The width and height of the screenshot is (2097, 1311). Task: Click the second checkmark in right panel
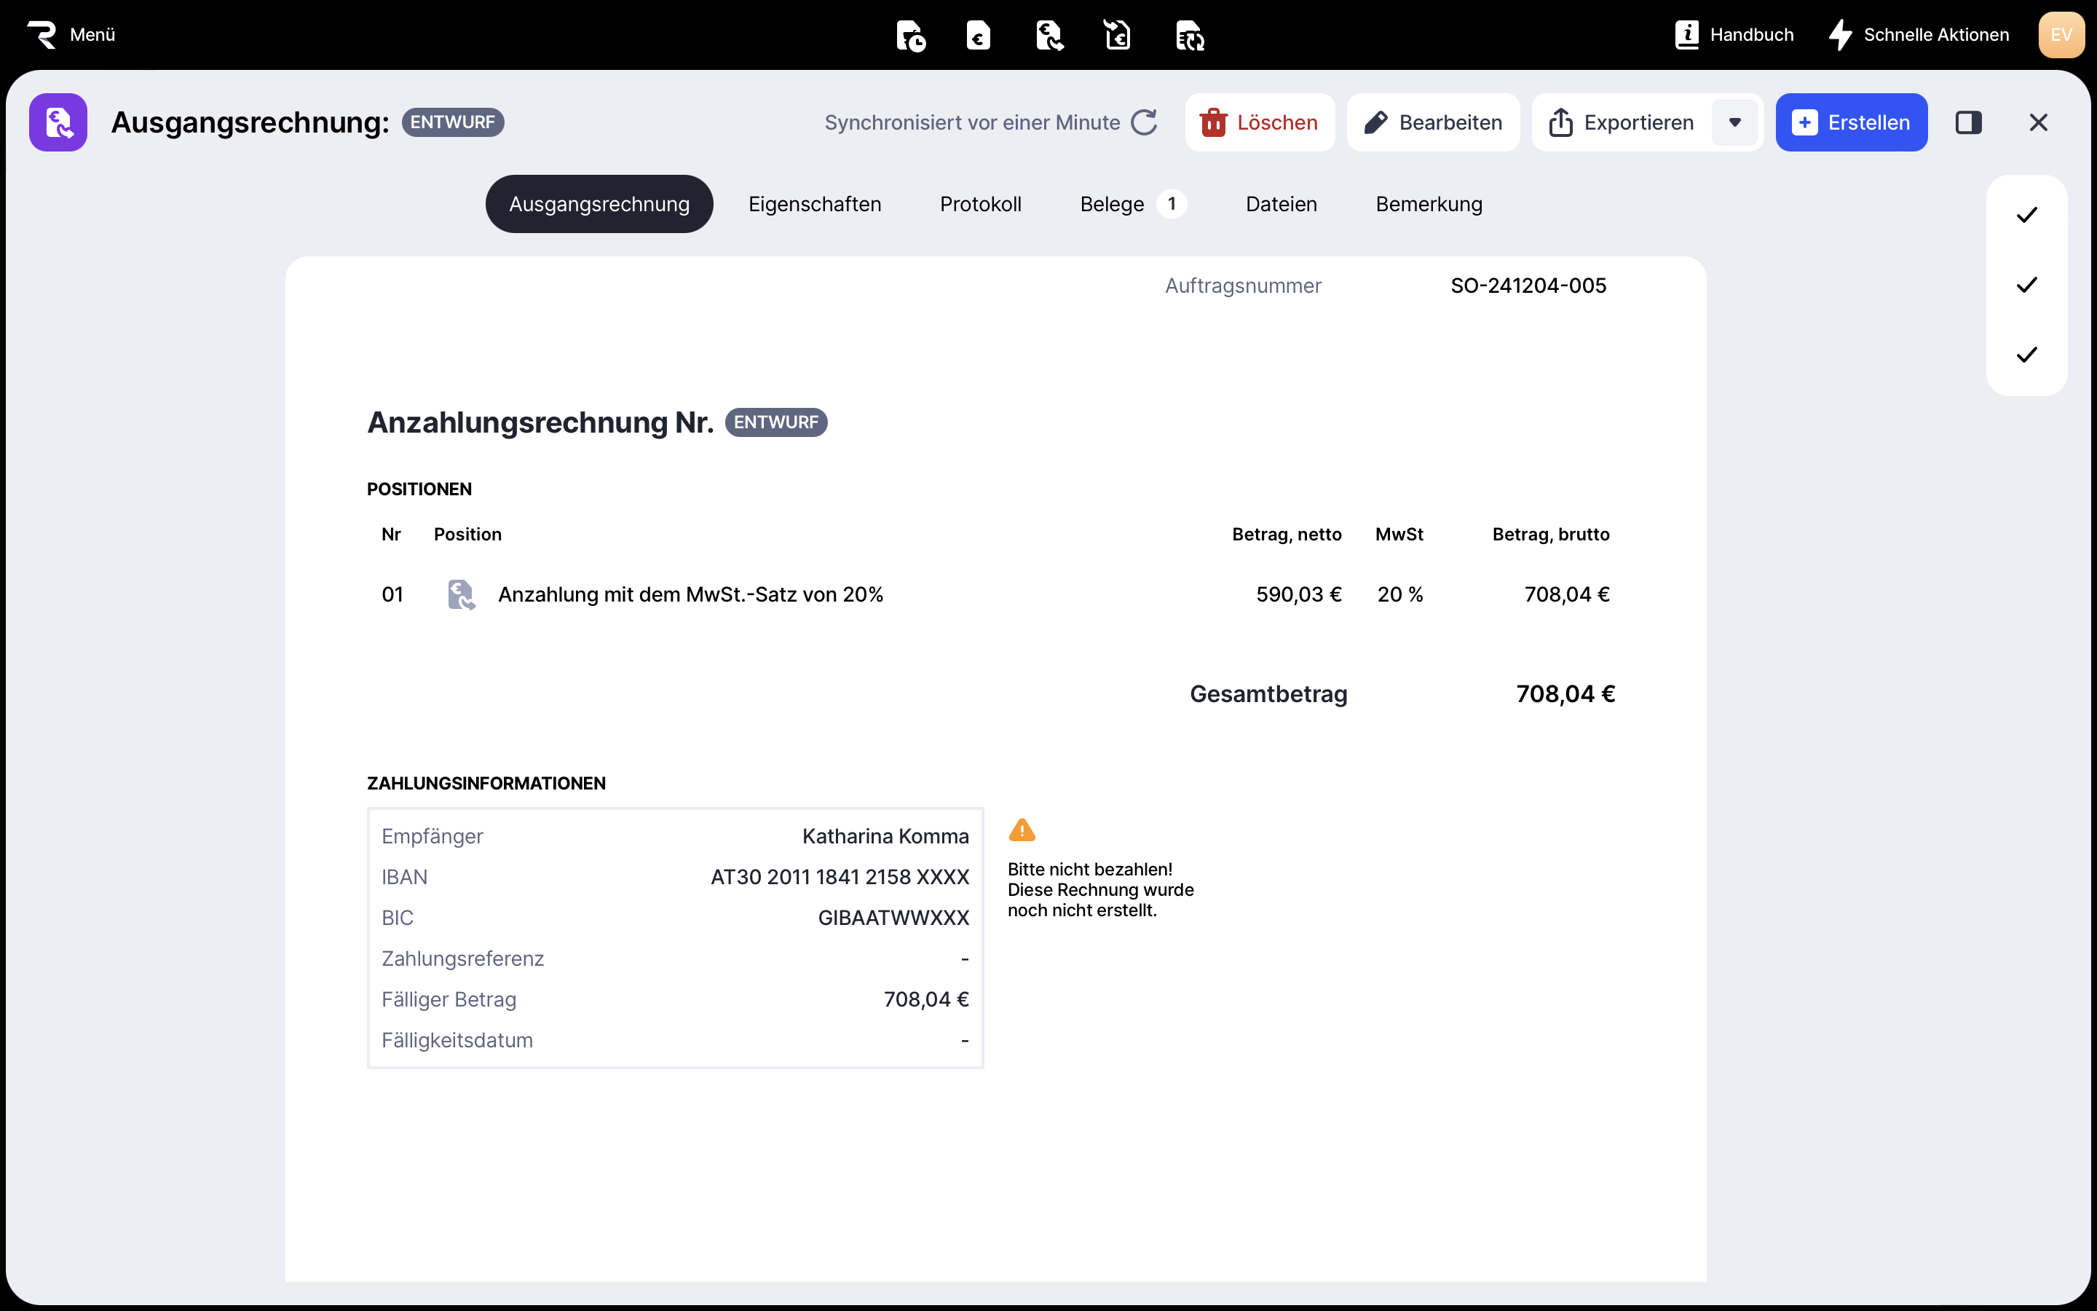point(2026,284)
